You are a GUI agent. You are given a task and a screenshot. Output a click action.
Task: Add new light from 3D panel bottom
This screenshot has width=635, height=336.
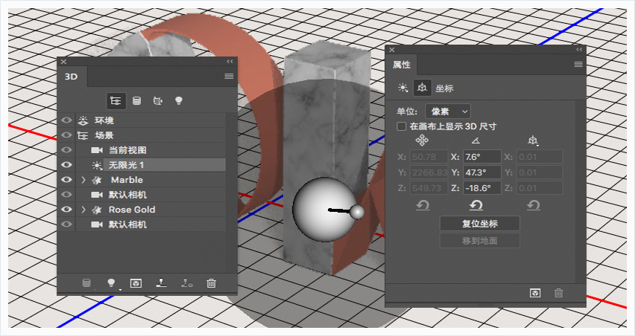pyautogui.click(x=111, y=282)
